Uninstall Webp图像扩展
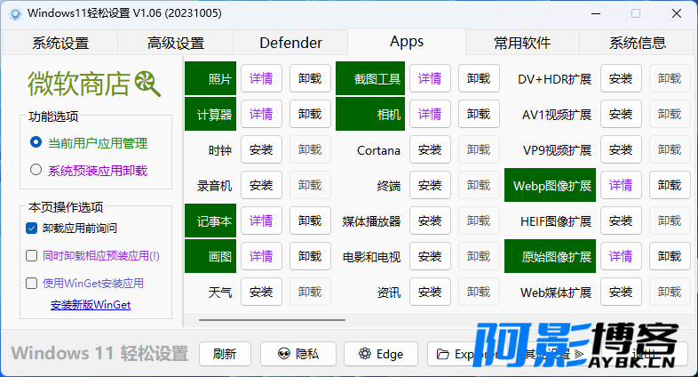This screenshot has height=377, width=698. point(670,185)
